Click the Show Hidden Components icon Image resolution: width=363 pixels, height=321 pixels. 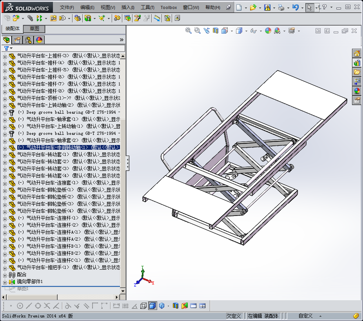point(77,18)
